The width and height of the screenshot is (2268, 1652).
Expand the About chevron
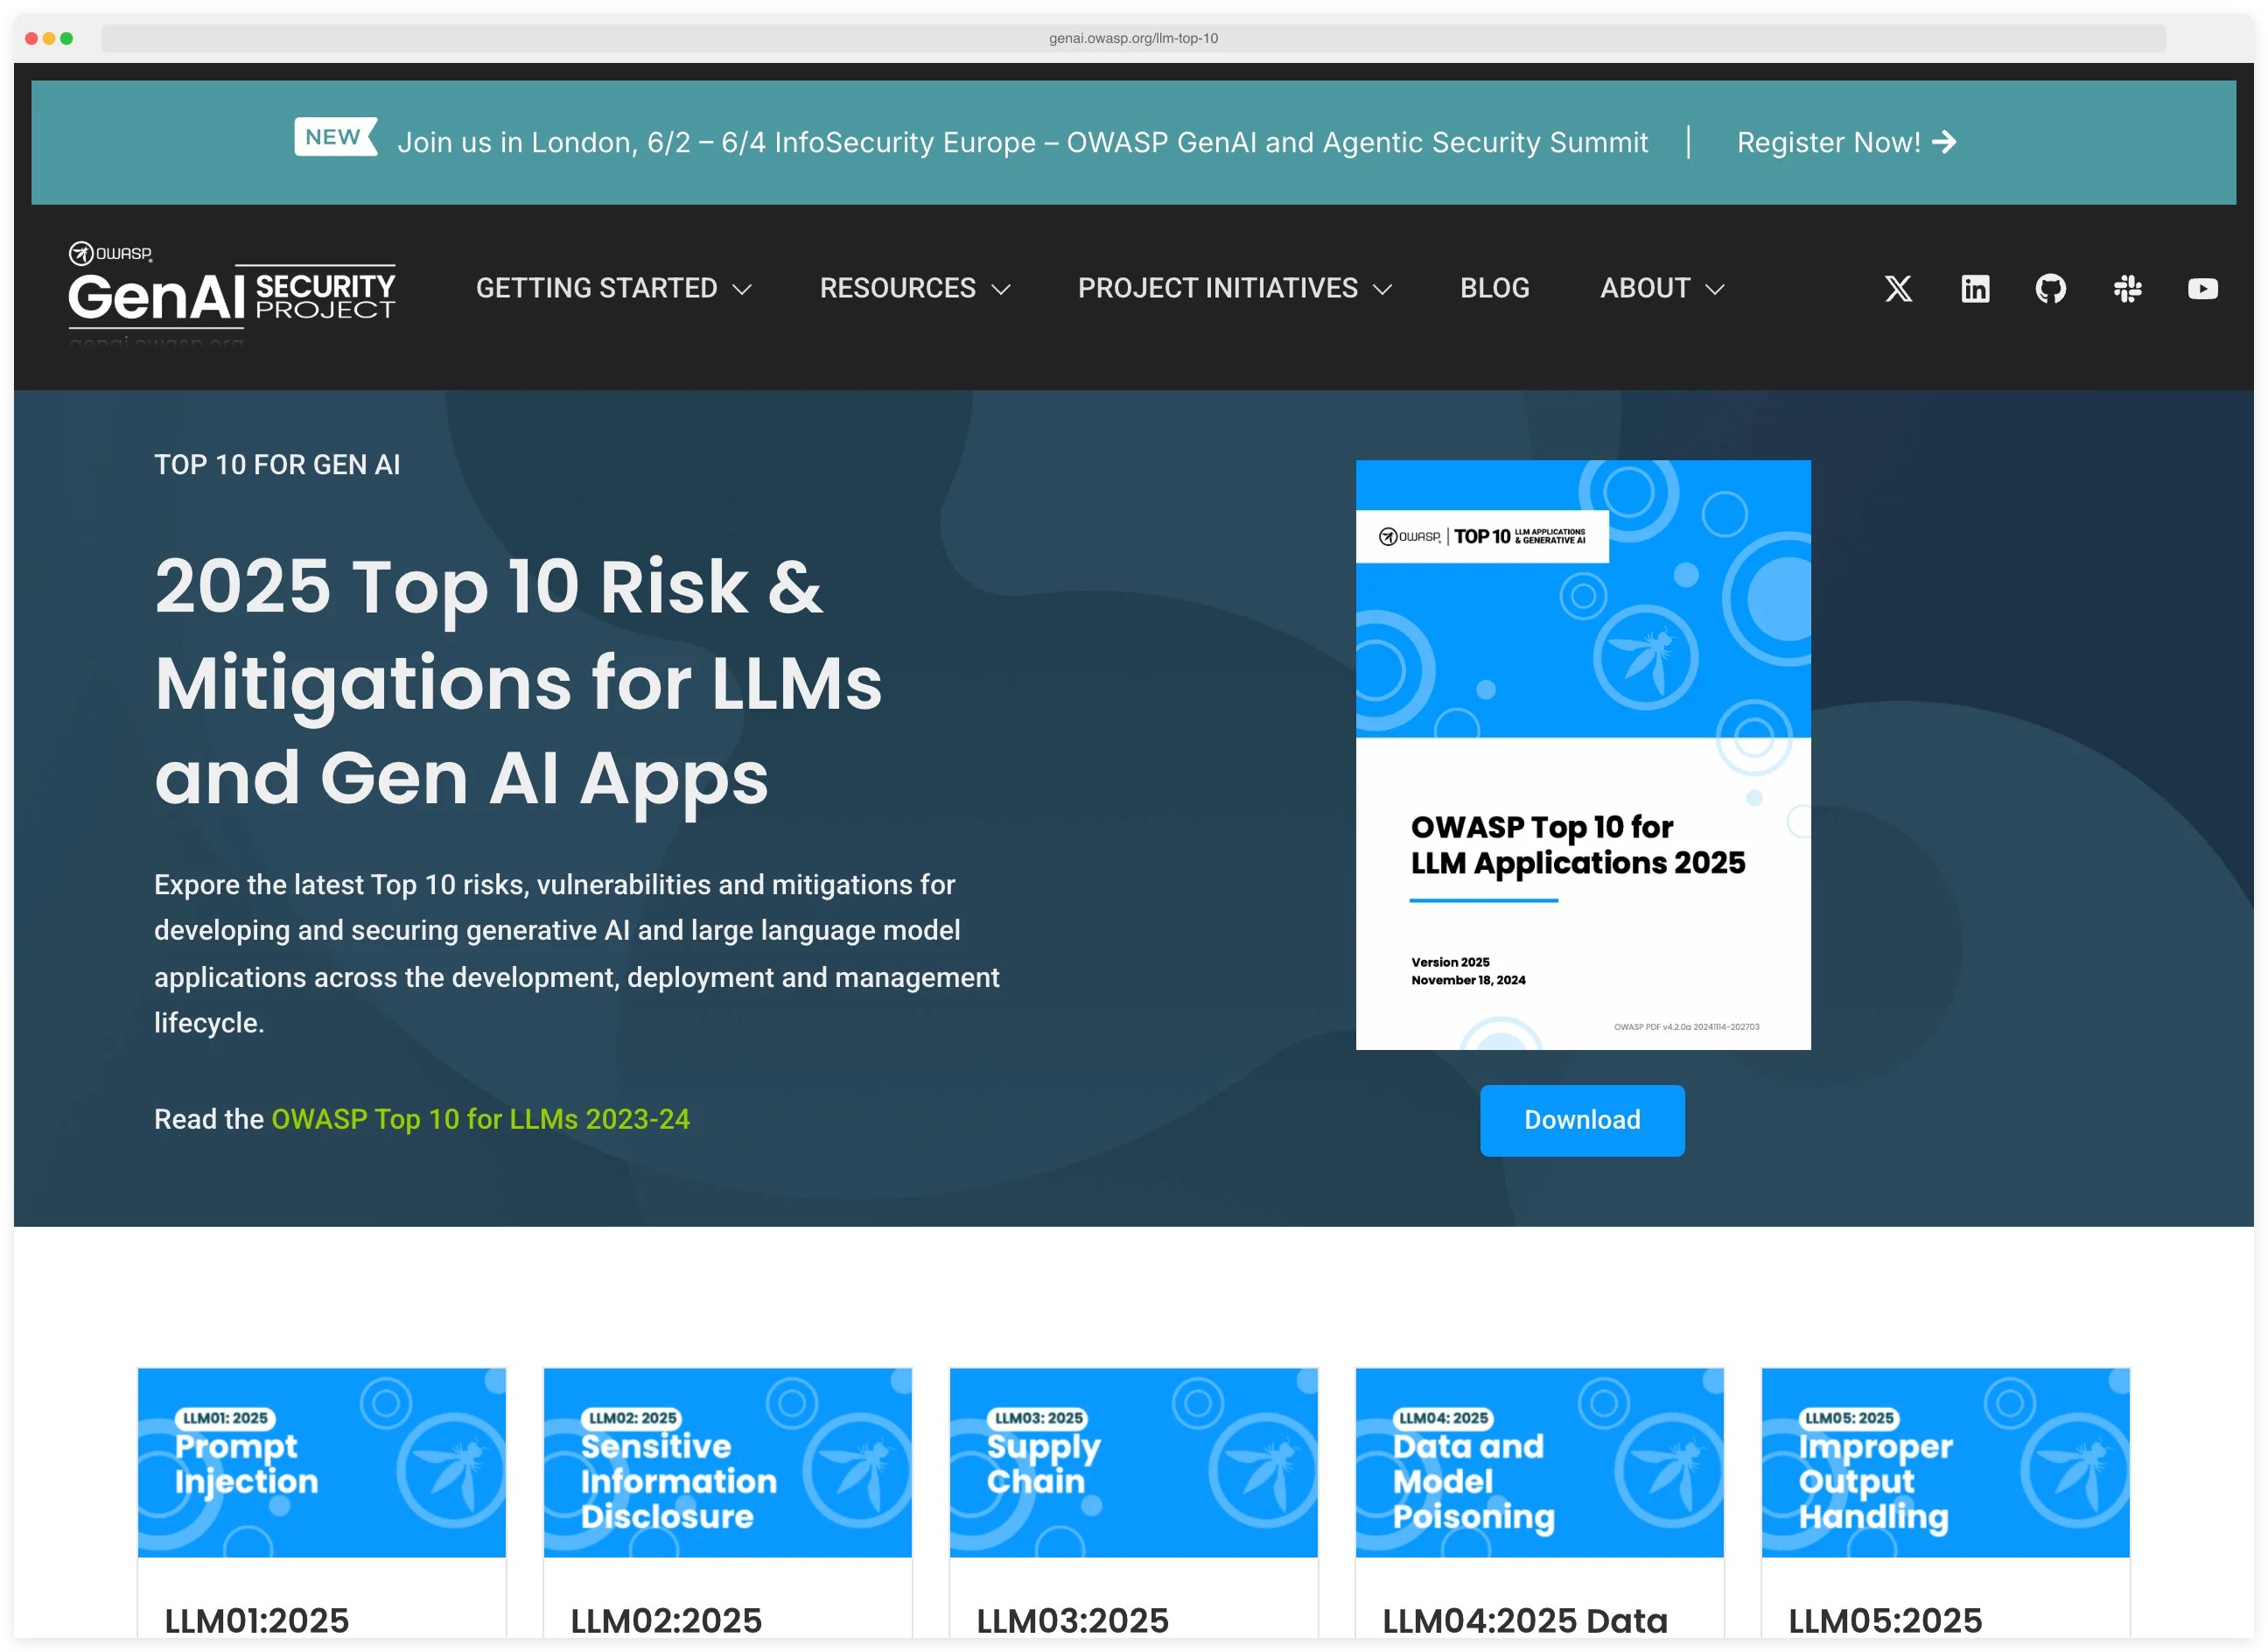pyautogui.click(x=1715, y=290)
